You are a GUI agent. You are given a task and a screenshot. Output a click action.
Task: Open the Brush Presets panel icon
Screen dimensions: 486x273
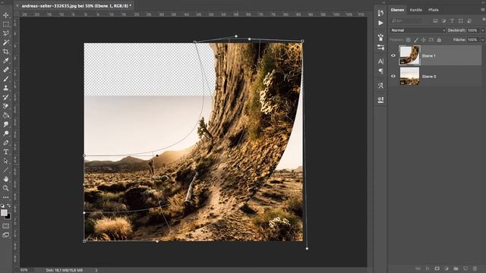[x=380, y=37]
